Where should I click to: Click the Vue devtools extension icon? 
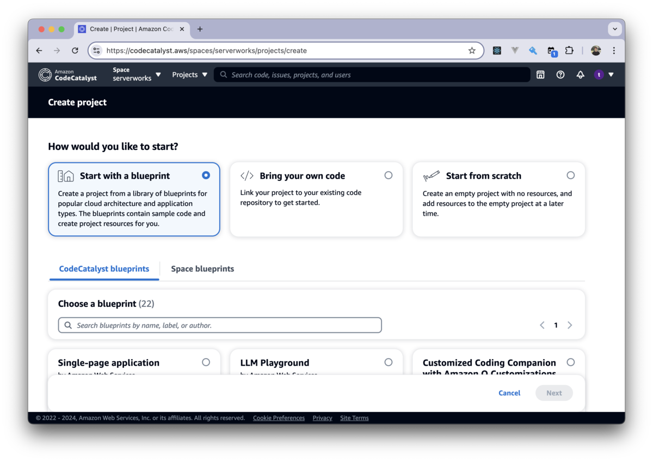[515, 51]
